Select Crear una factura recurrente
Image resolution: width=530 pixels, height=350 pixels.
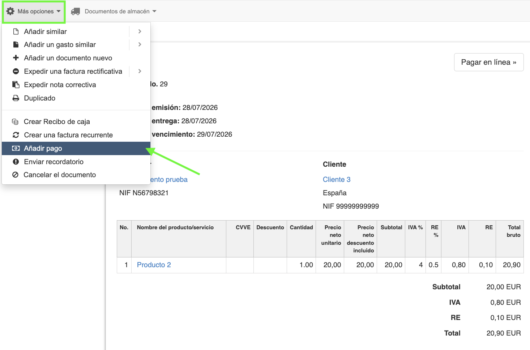point(76,135)
